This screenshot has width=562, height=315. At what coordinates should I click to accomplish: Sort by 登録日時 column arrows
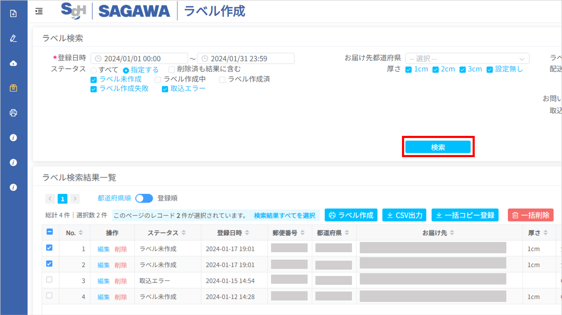[247, 233]
